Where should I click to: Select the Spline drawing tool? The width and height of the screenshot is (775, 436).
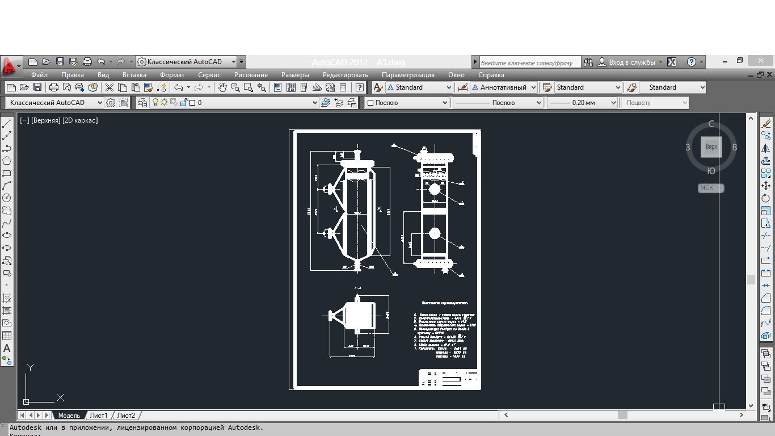pos(7,223)
